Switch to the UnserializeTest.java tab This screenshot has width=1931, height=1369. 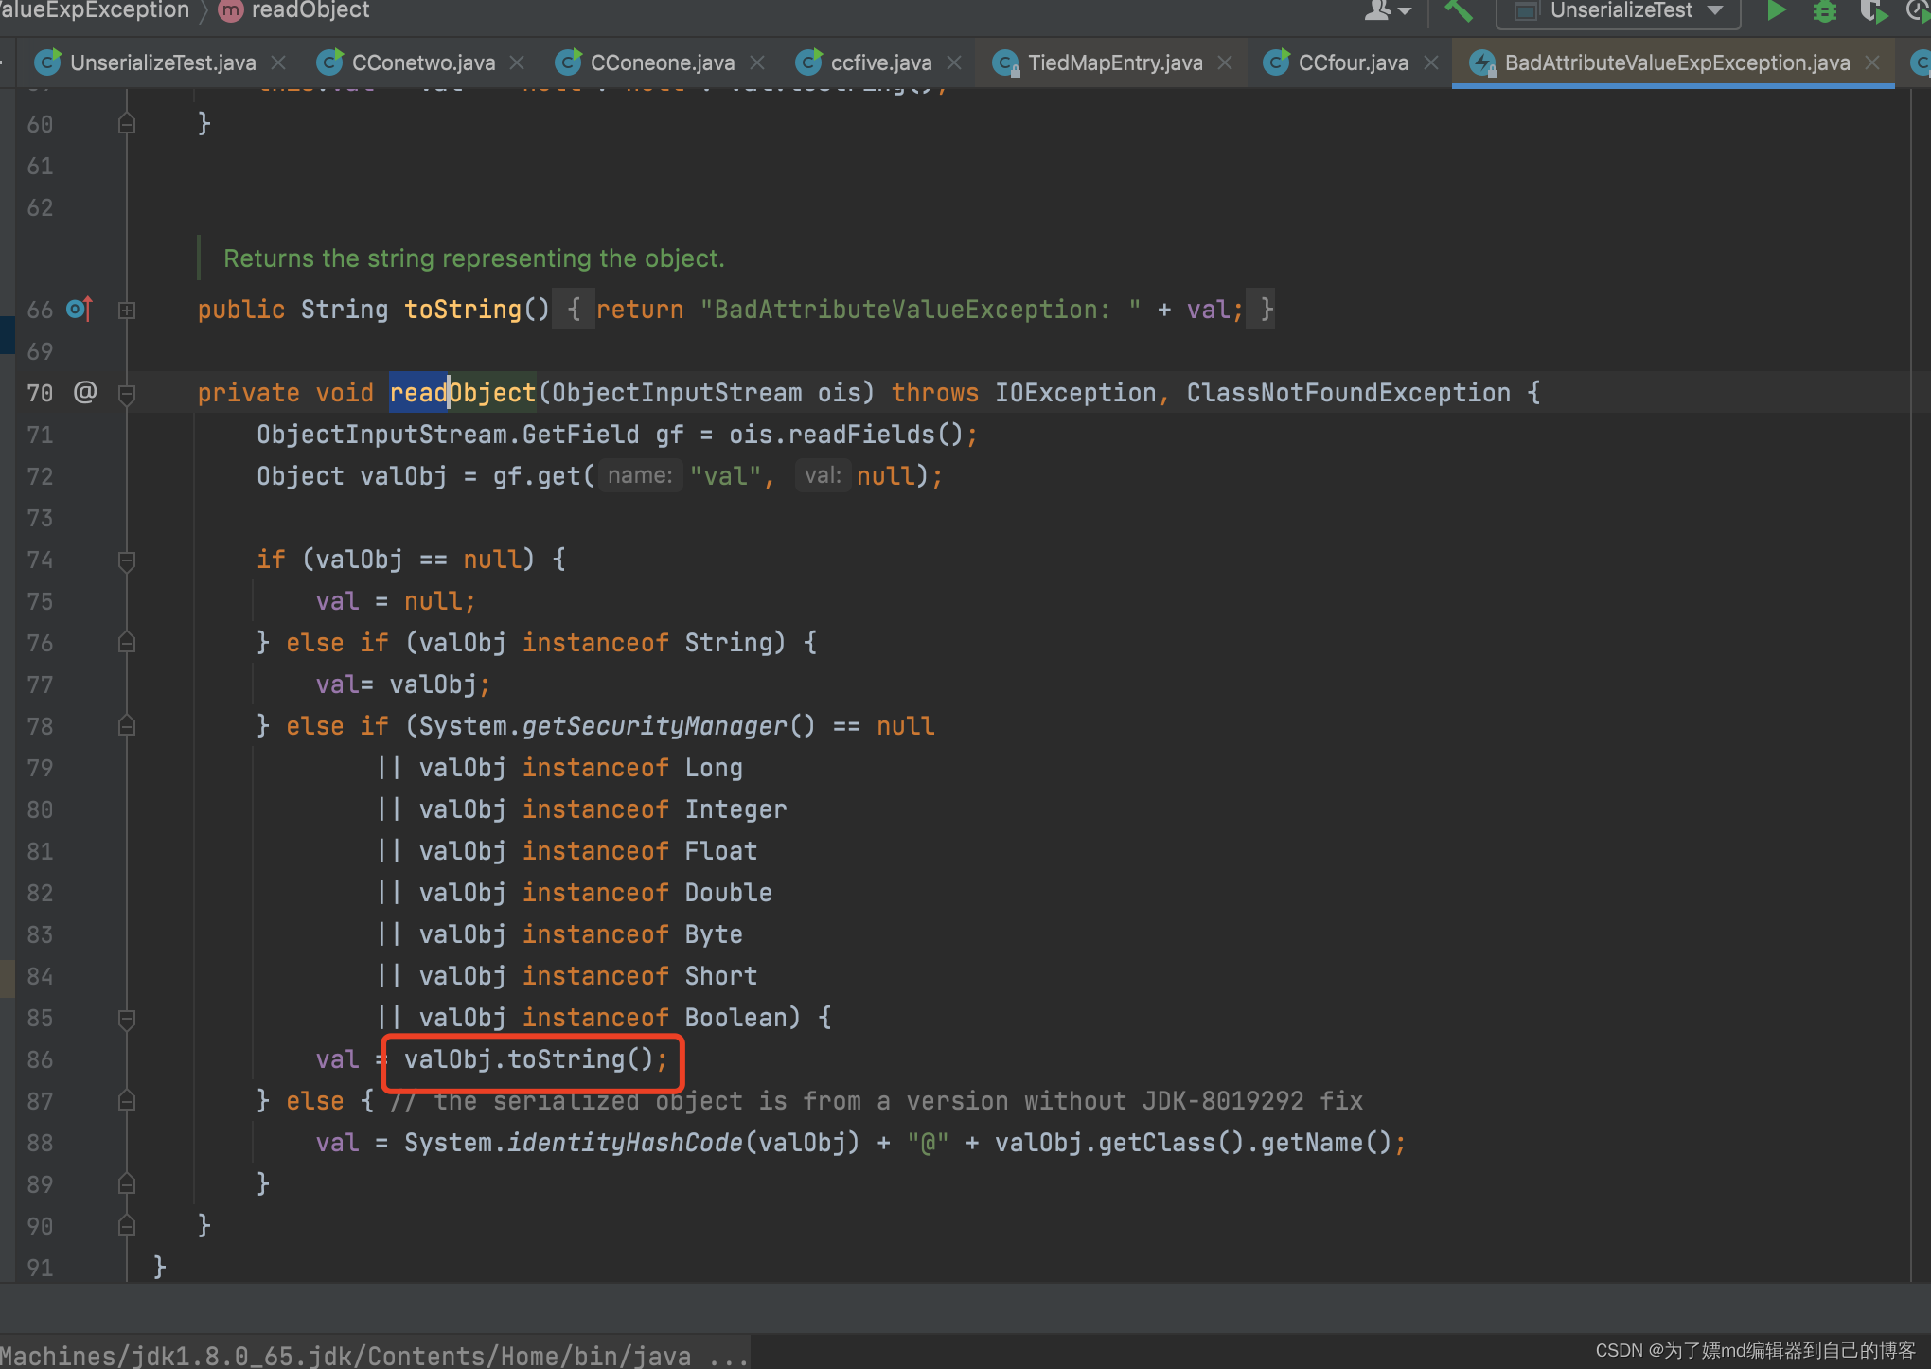point(163,62)
